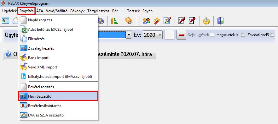Click the graph icon beside EVA és SZJA összesítő
Image resolution: width=278 pixels, height=124 pixels.
pyautogui.click(x=24, y=115)
